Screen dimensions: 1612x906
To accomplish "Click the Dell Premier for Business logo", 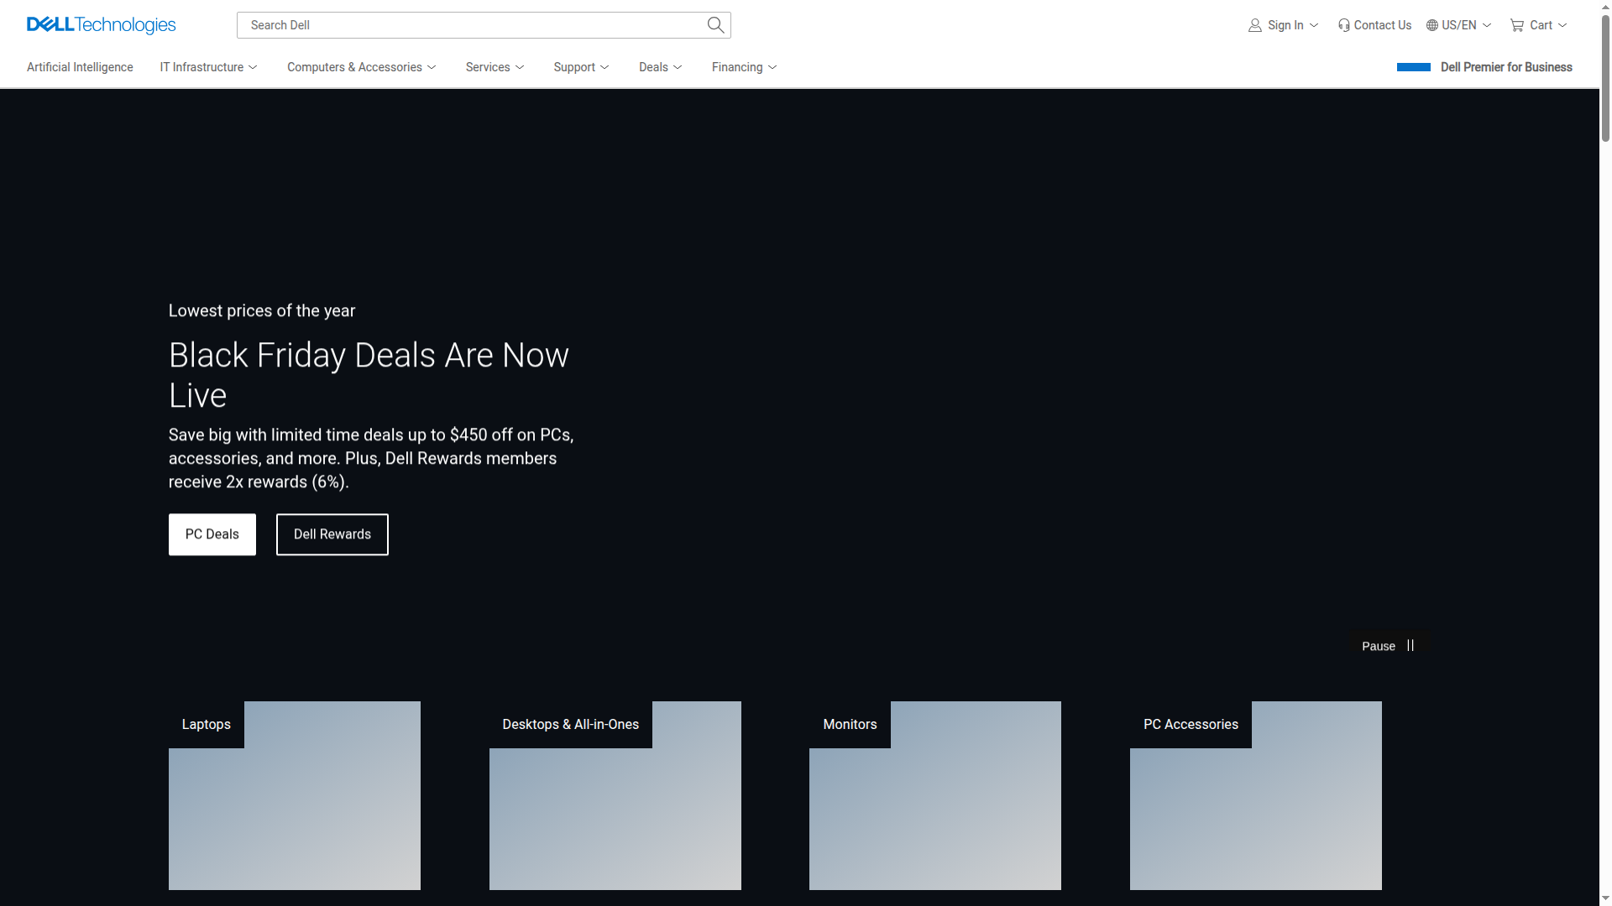I will coord(1412,66).
